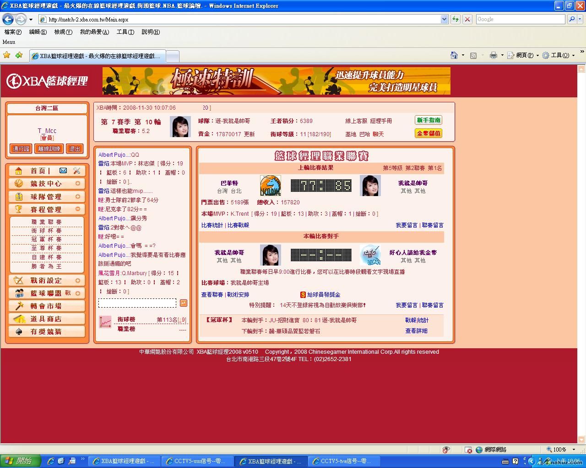
Task: Click the Google search magnifier icon
Action: [x=571, y=19]
